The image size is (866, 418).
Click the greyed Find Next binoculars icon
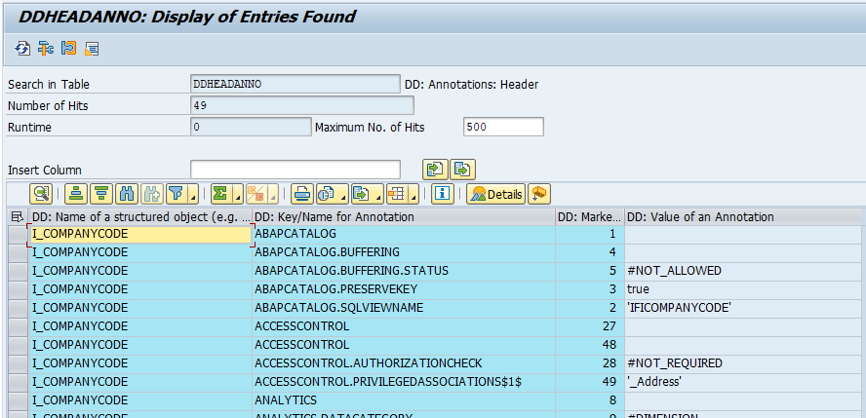tap(152, 194)
